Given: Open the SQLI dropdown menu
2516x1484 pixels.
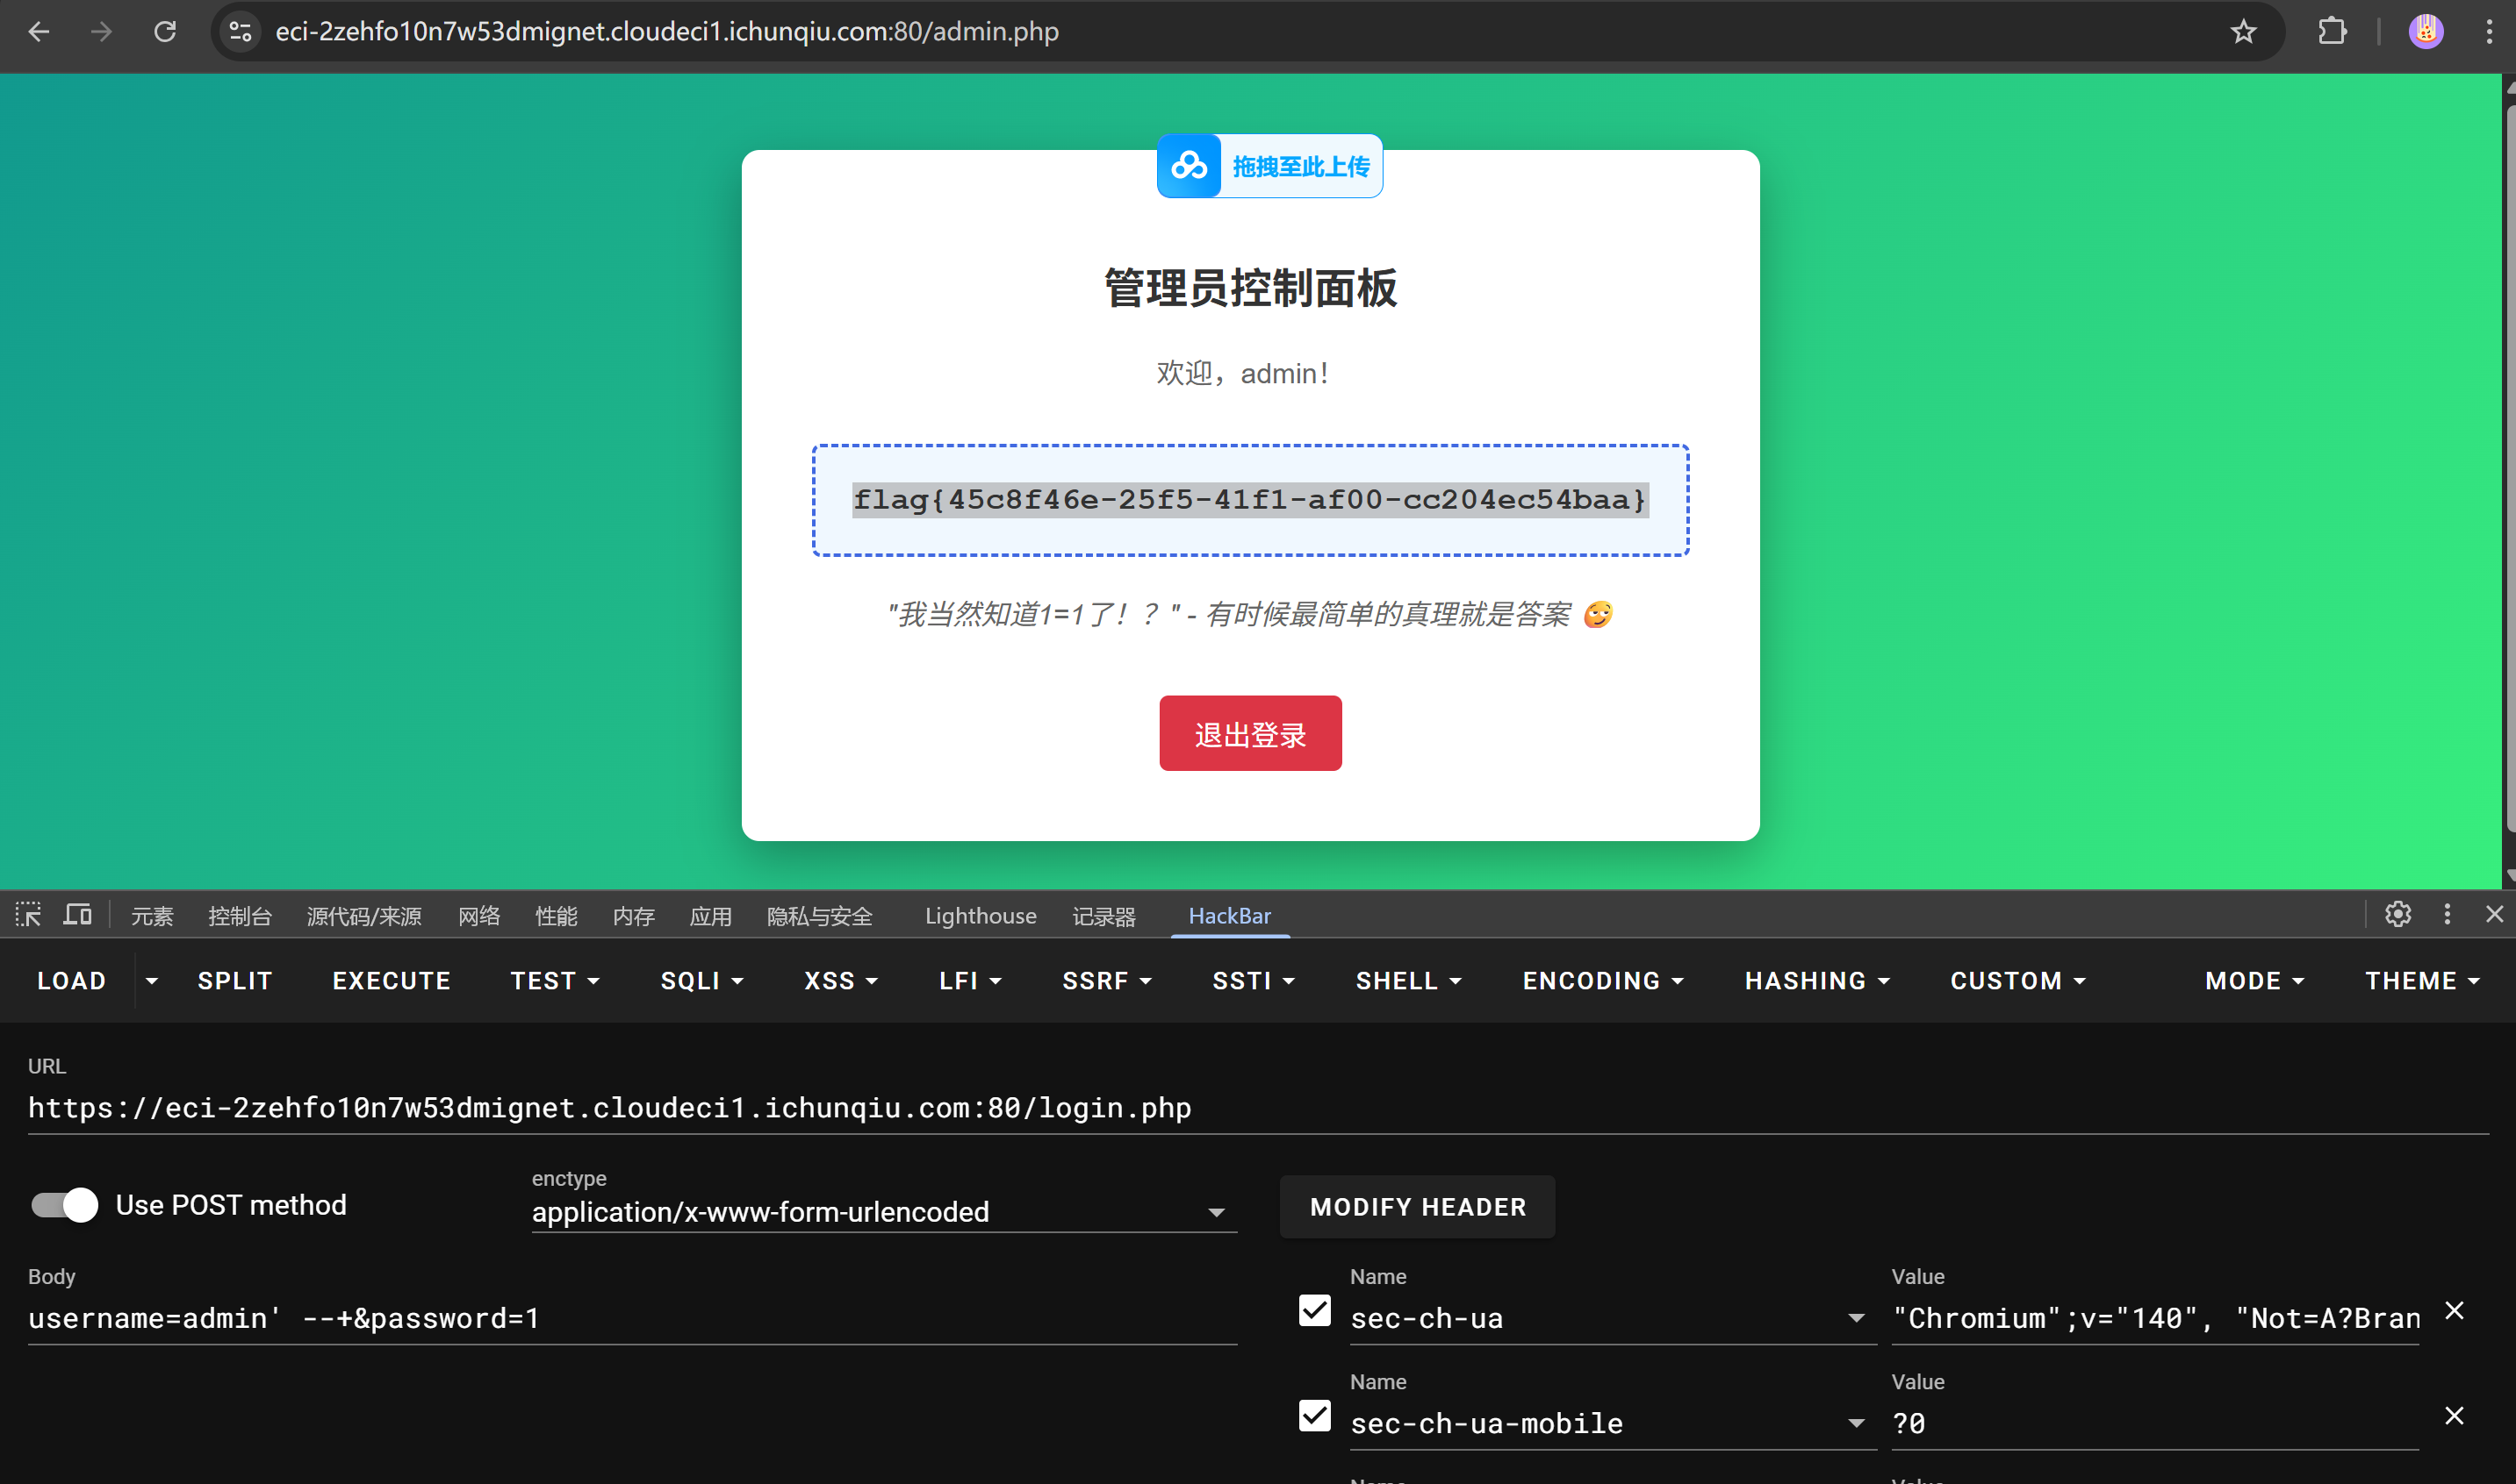Looking at the screenshot, I should pos(701,981).
